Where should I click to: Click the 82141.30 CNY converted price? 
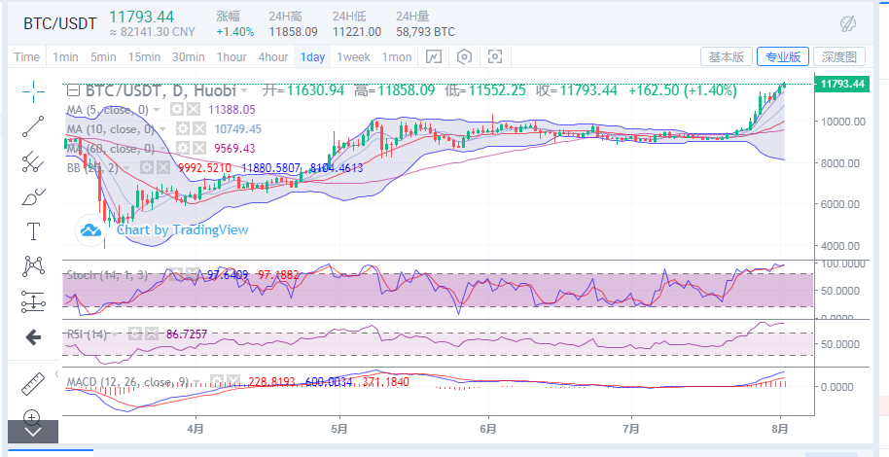(152, 32)
